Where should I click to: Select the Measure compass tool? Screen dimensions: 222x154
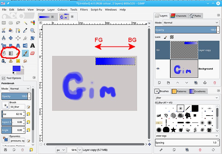click(x=4, y=38)
